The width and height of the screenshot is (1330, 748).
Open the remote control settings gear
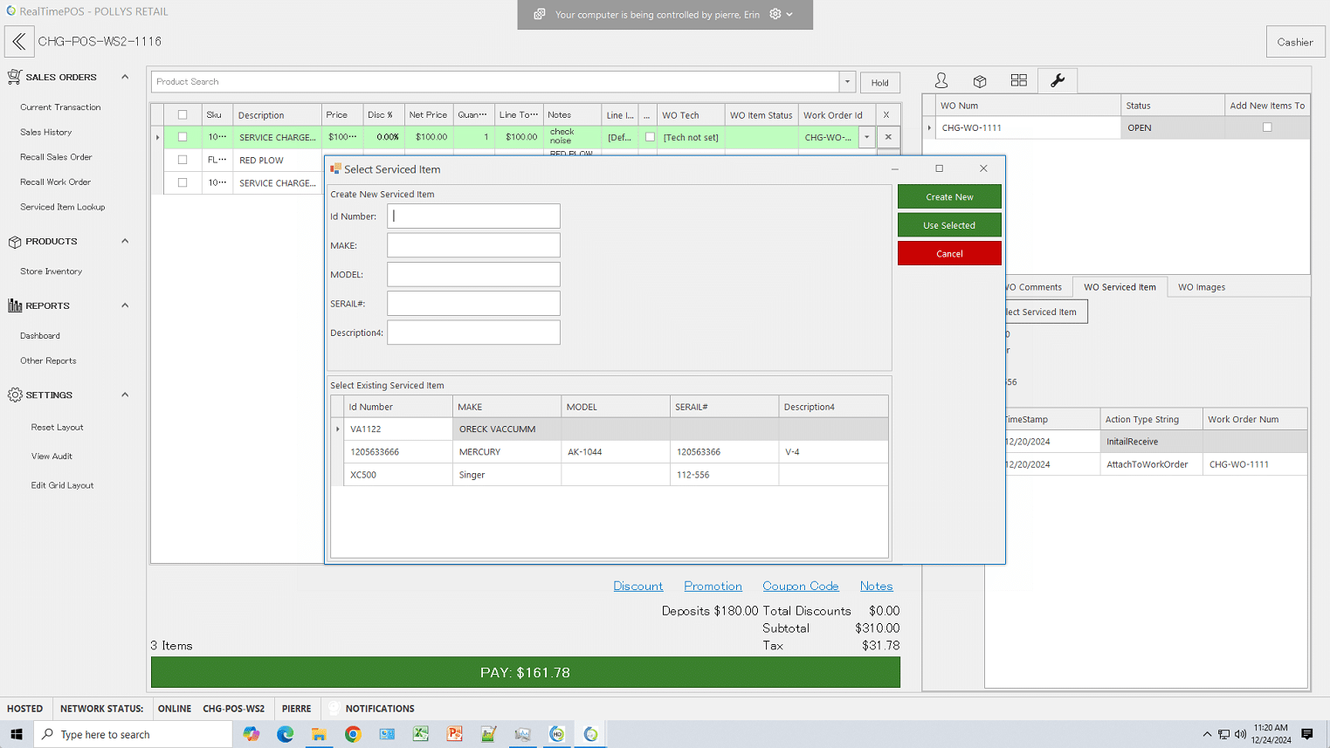775,14
